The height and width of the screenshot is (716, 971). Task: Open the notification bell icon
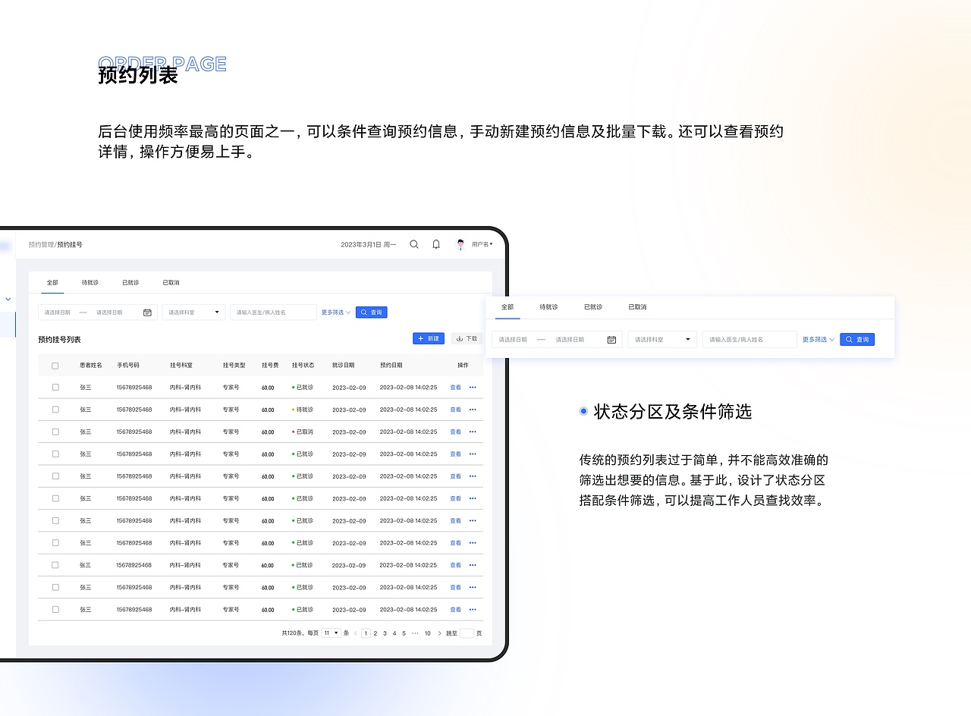pos(436,244)
